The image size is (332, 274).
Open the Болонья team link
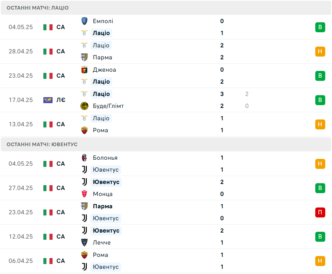click(x=105, y=158)
